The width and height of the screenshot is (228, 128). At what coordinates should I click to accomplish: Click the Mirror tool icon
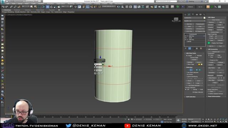click(119, 7)
